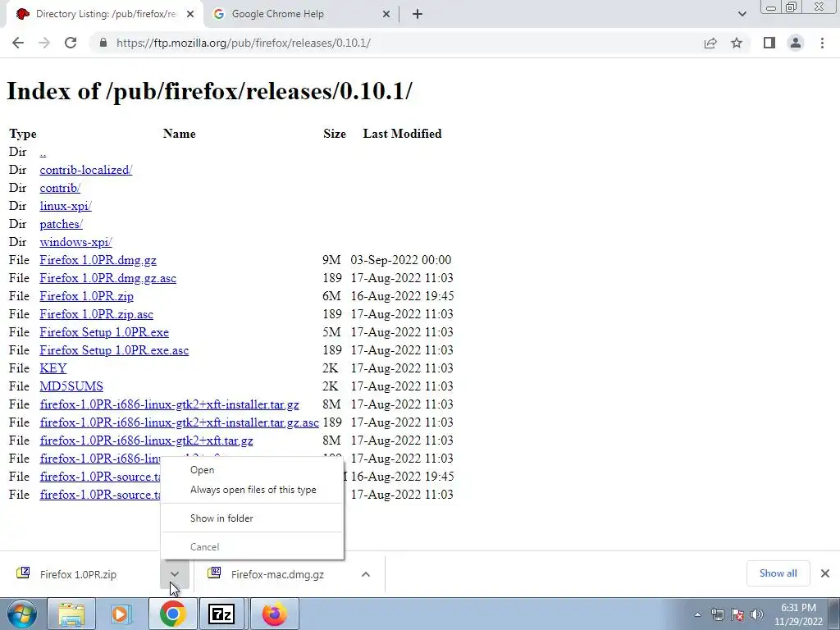Click the 9M size of Firefox 1.0PR.dmg.gz

click(x=331, y=260)
